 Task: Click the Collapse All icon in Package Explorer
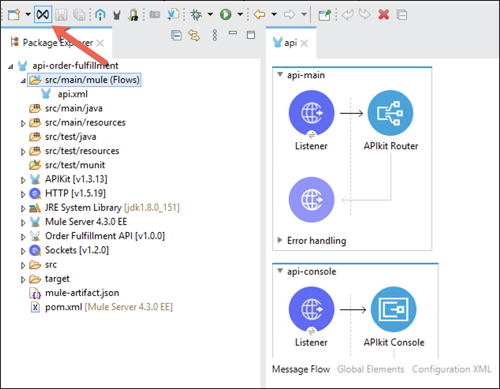click(x=176, y=36)
